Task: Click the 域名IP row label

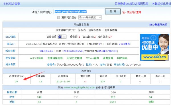Action: (x=11, y=44)
